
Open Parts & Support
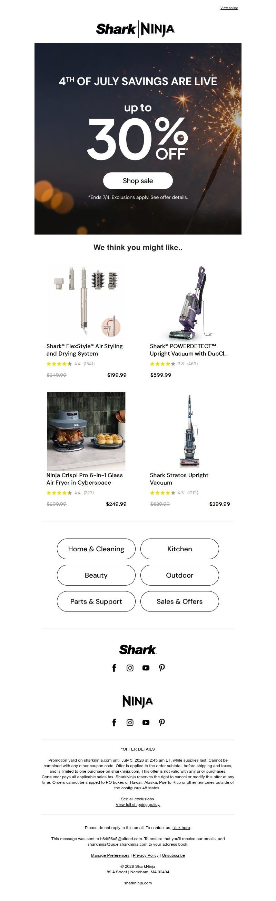[x=96, y=601]
